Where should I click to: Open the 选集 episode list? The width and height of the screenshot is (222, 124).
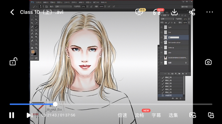point(173,115)
